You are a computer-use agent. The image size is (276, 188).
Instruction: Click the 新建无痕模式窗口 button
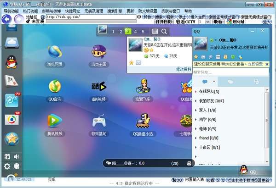click(256, 17)
